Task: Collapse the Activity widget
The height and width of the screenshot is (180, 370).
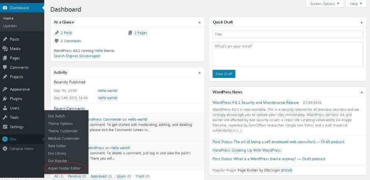Action: point(200,73)
